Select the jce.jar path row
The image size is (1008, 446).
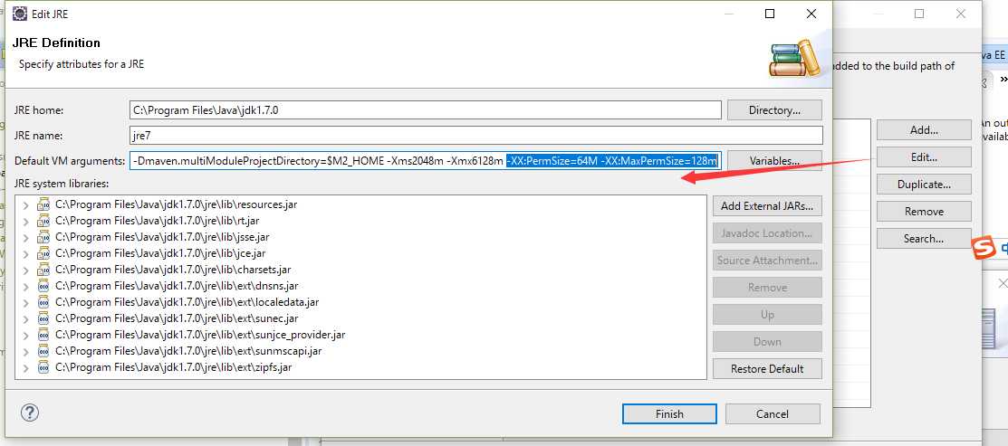tap(160, 253)
